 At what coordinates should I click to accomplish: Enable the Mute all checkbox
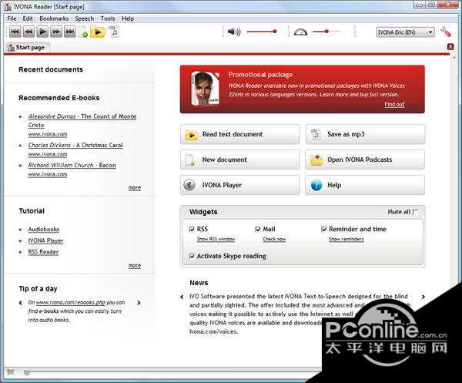pos(416,212)
